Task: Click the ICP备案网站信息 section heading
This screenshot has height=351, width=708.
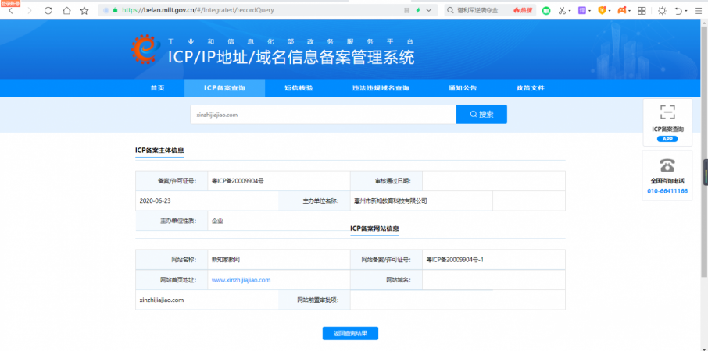Action: tap(374, 229)
